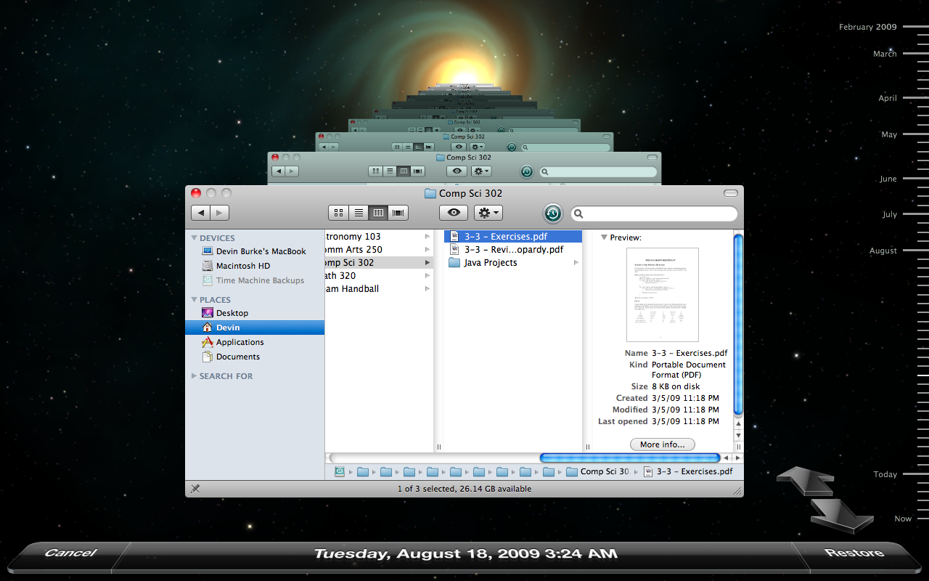Click the horizontal scrollbar's blue thumb

[x=630, y=458]
